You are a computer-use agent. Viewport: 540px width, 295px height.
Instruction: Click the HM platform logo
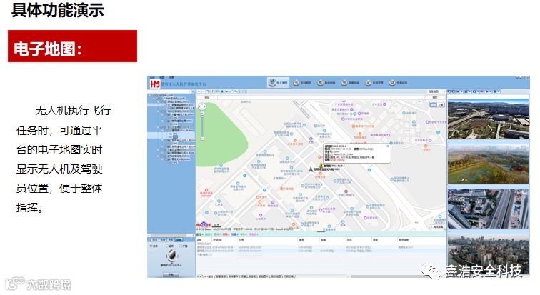[155, 84]
